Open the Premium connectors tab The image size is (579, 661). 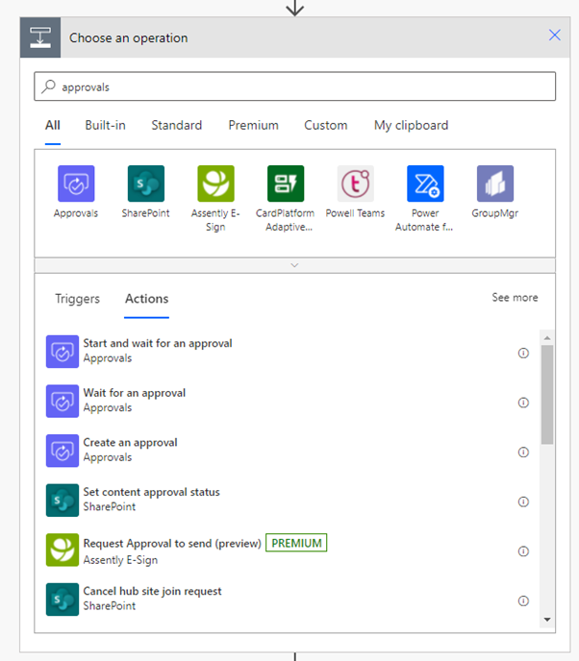coord(253,125)
